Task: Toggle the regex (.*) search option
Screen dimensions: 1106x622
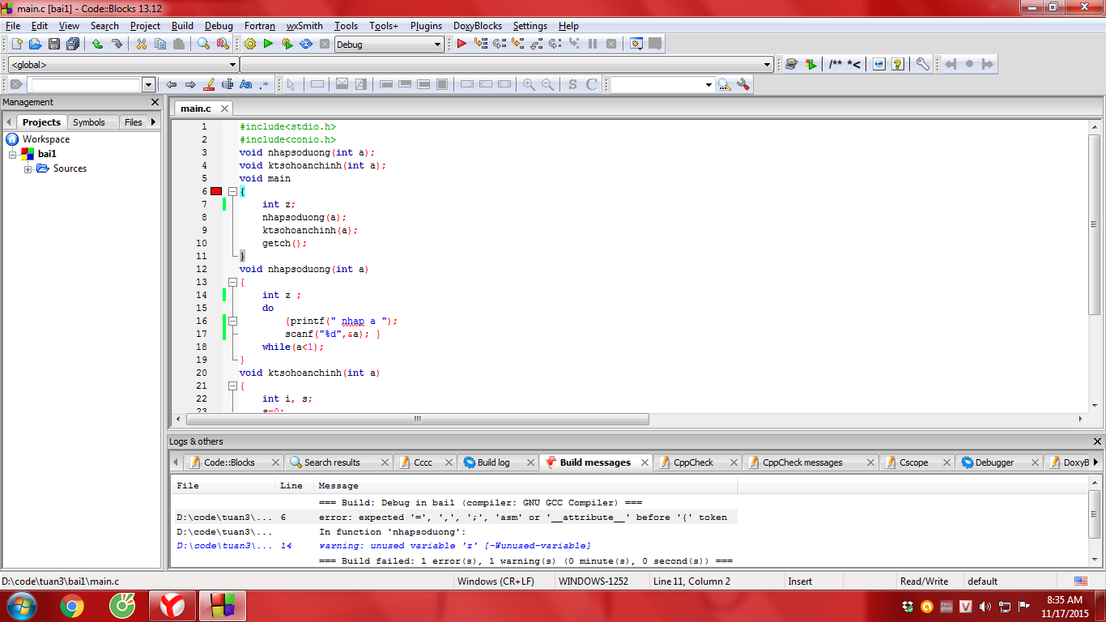Action: point(264,84)
